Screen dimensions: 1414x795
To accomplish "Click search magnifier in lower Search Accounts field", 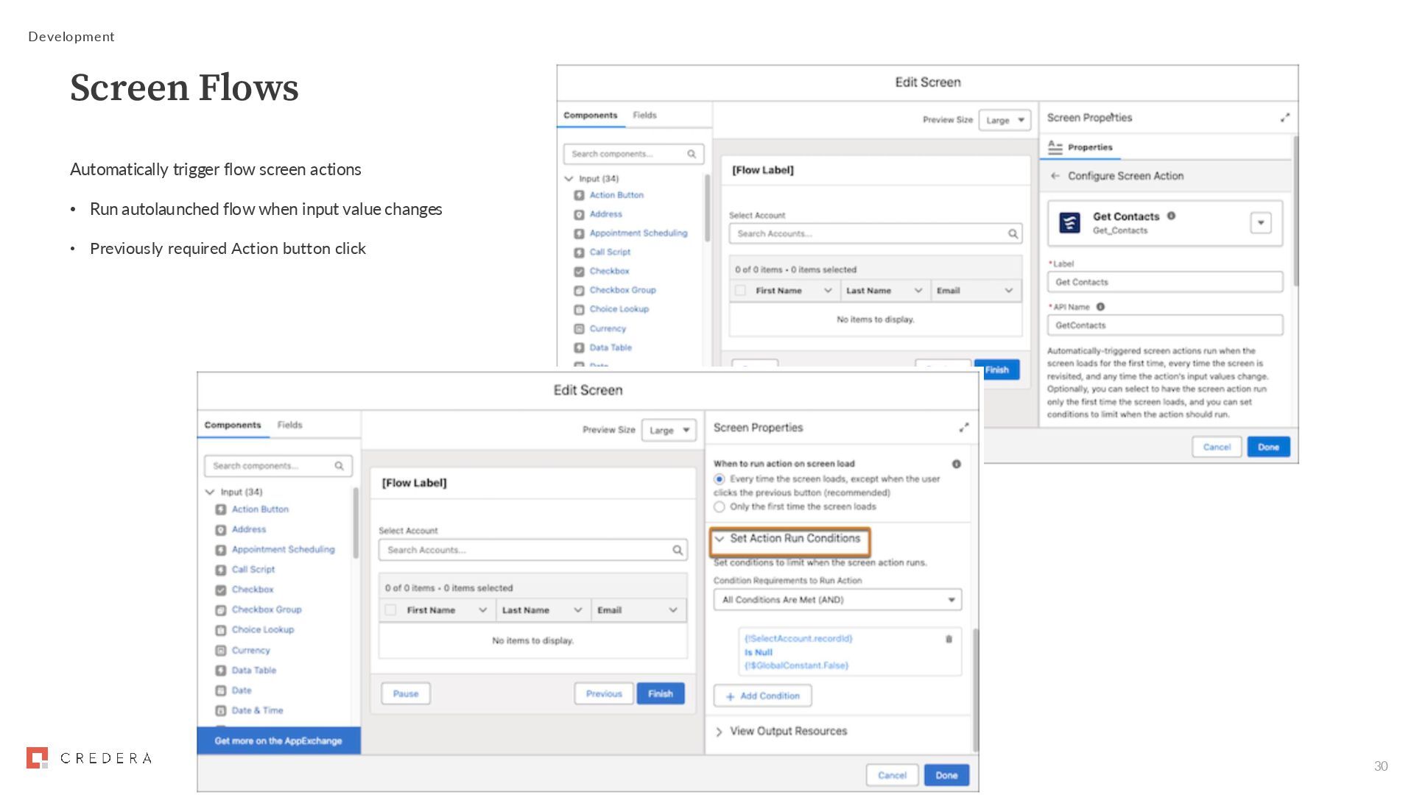I will (x=677, y=550).
